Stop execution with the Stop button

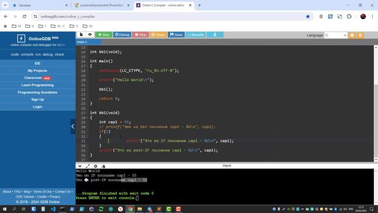tap(141, 35)
